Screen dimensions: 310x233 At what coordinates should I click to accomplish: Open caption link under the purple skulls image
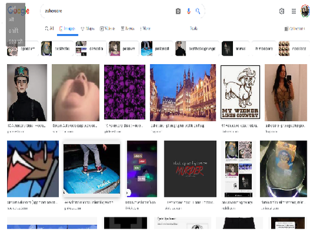point(124,126)
